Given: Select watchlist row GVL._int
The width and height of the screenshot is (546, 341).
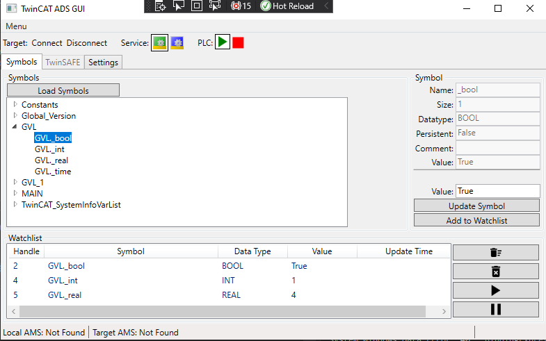Looking at the screenshot, I should (x=229, y=281).
